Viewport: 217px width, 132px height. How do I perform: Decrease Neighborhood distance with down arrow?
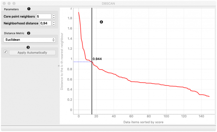pos(54,25)
